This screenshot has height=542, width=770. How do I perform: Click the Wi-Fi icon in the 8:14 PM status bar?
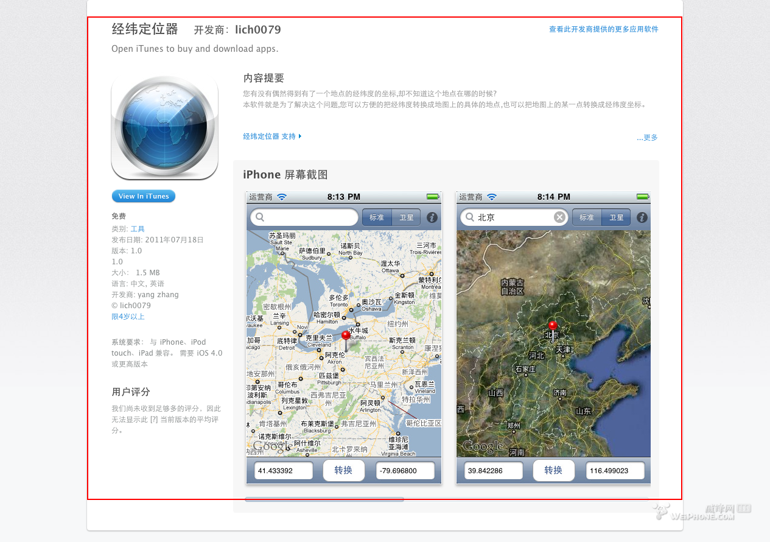(x=492, y=197)
